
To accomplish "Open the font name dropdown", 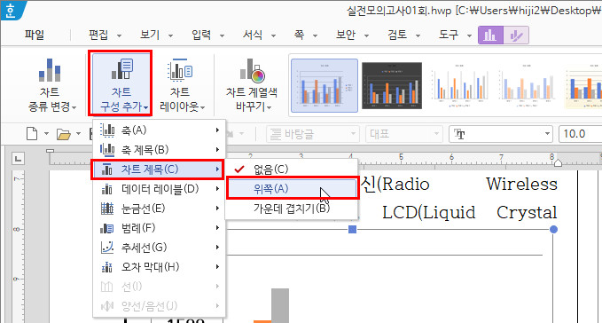I will tap(501, 134).
